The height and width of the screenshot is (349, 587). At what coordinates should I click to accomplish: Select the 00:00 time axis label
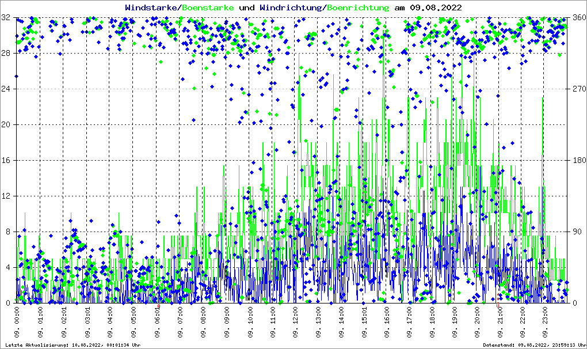(17, 321)
